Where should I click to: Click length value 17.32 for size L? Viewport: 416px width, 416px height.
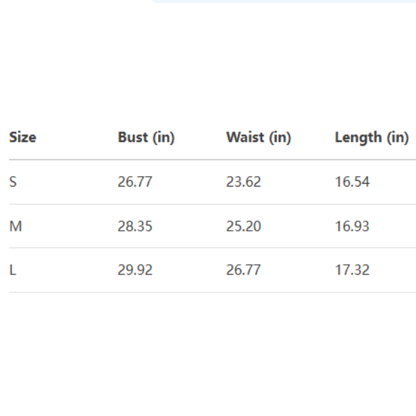pyautogui.click(x=352, y=270)
